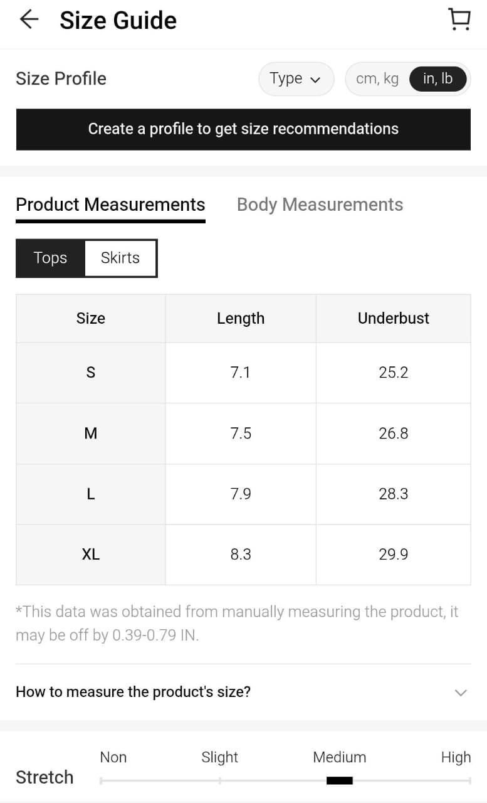
Task: Open the Body Measurements tab
Action: coord(320,205)
